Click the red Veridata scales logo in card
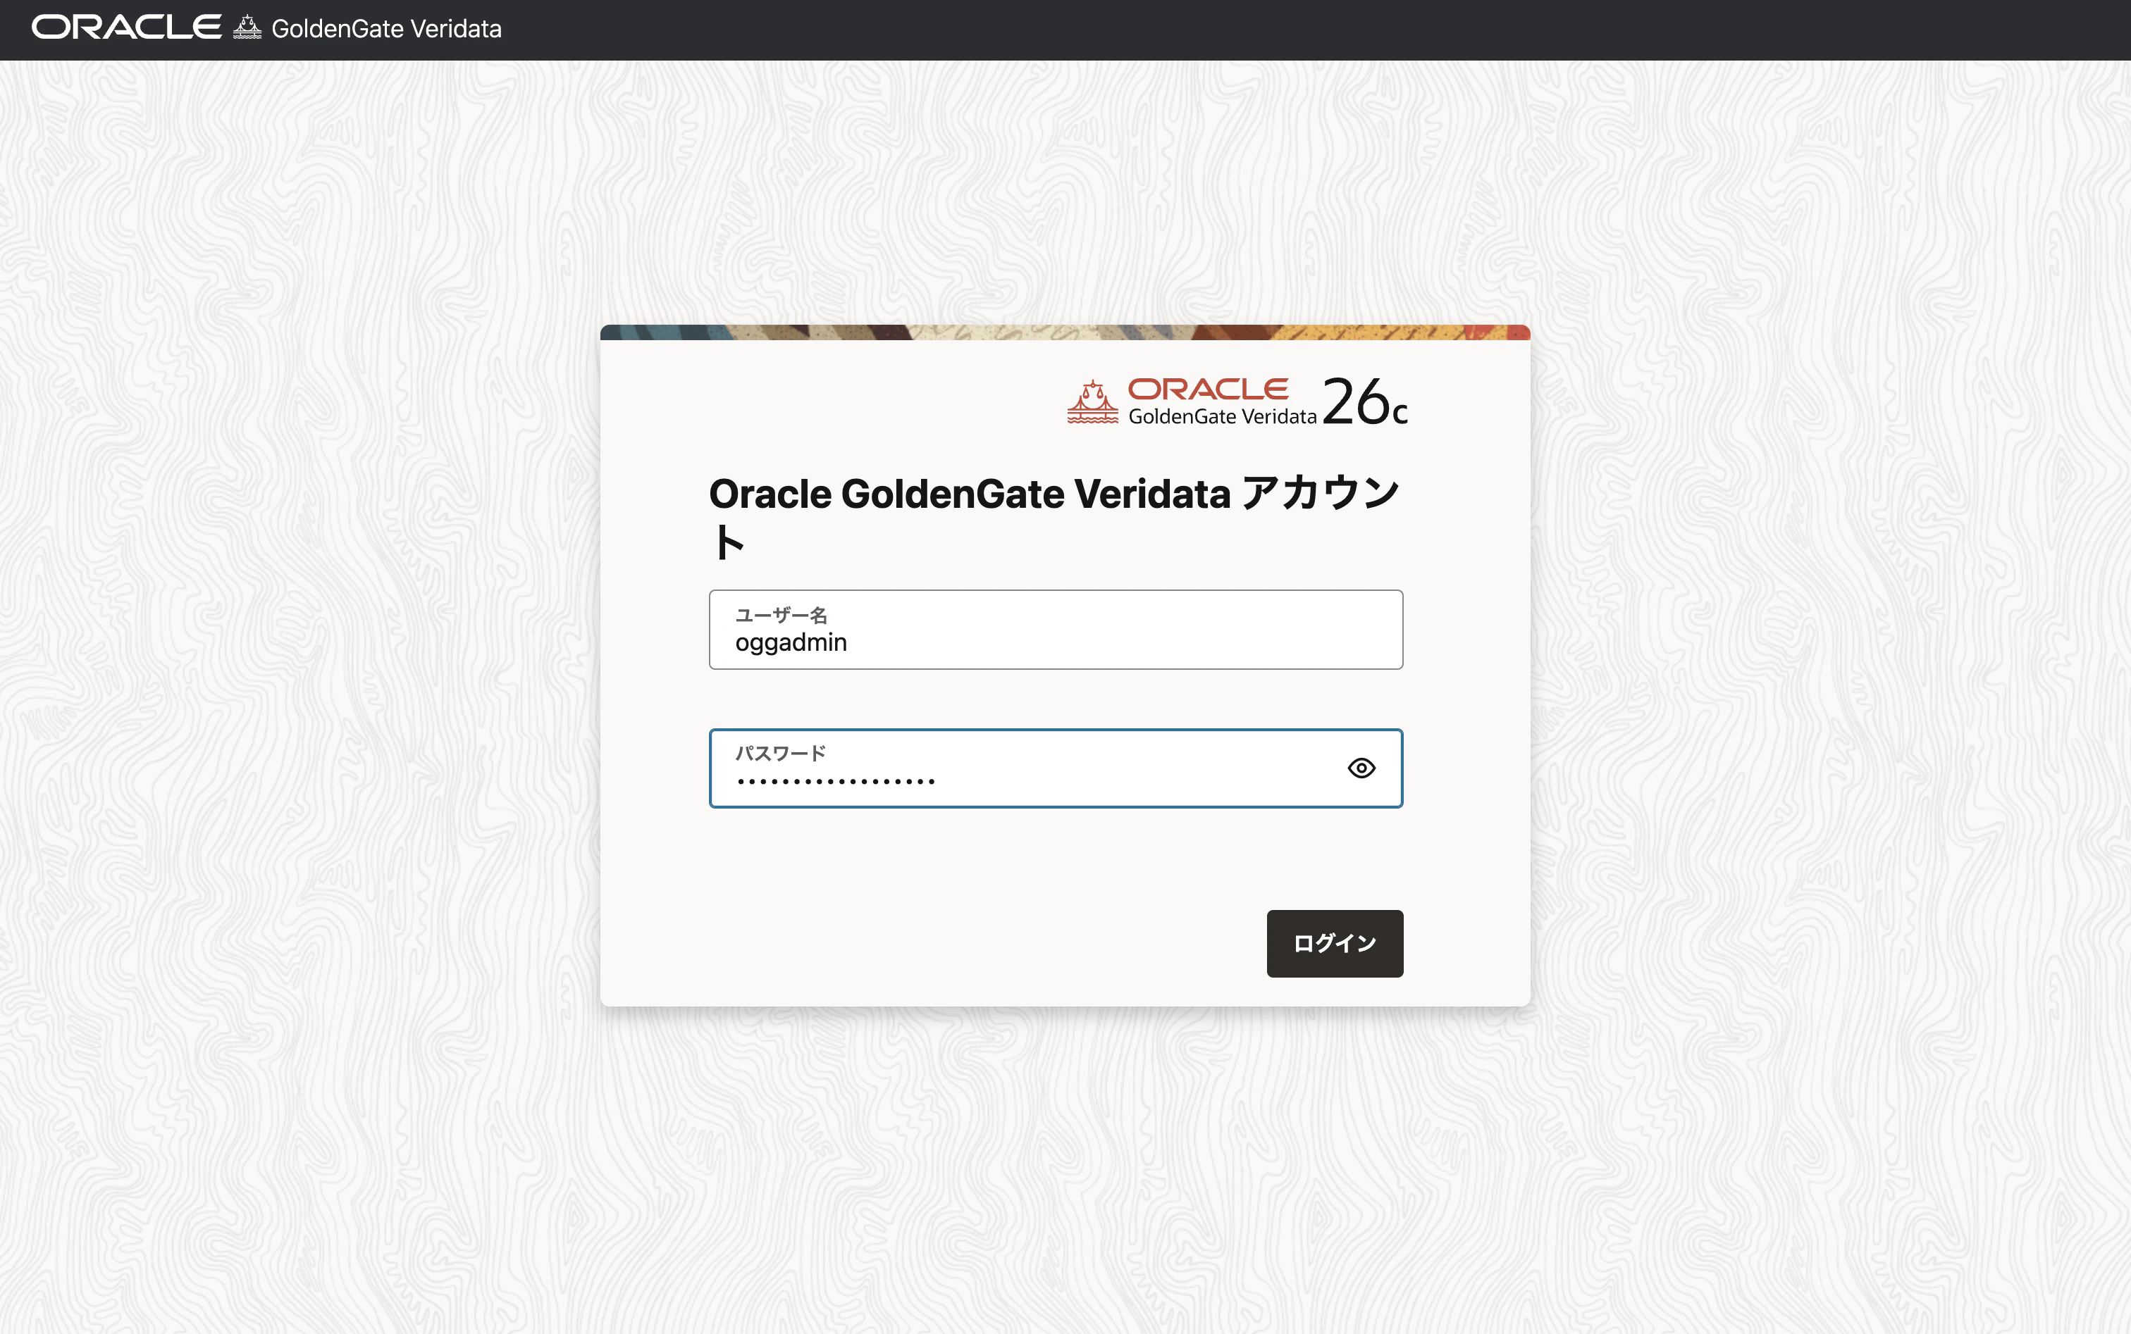The image size is (2131, 1334). [1093, 401]
